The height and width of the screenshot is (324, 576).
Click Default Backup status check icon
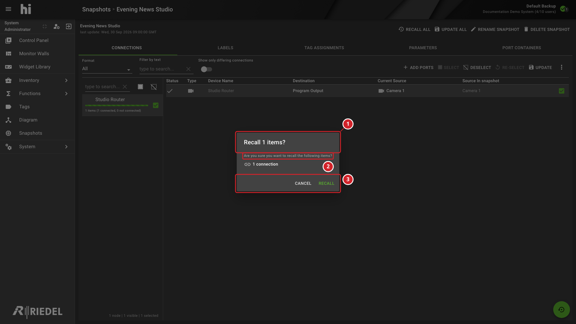click(563, 9)
